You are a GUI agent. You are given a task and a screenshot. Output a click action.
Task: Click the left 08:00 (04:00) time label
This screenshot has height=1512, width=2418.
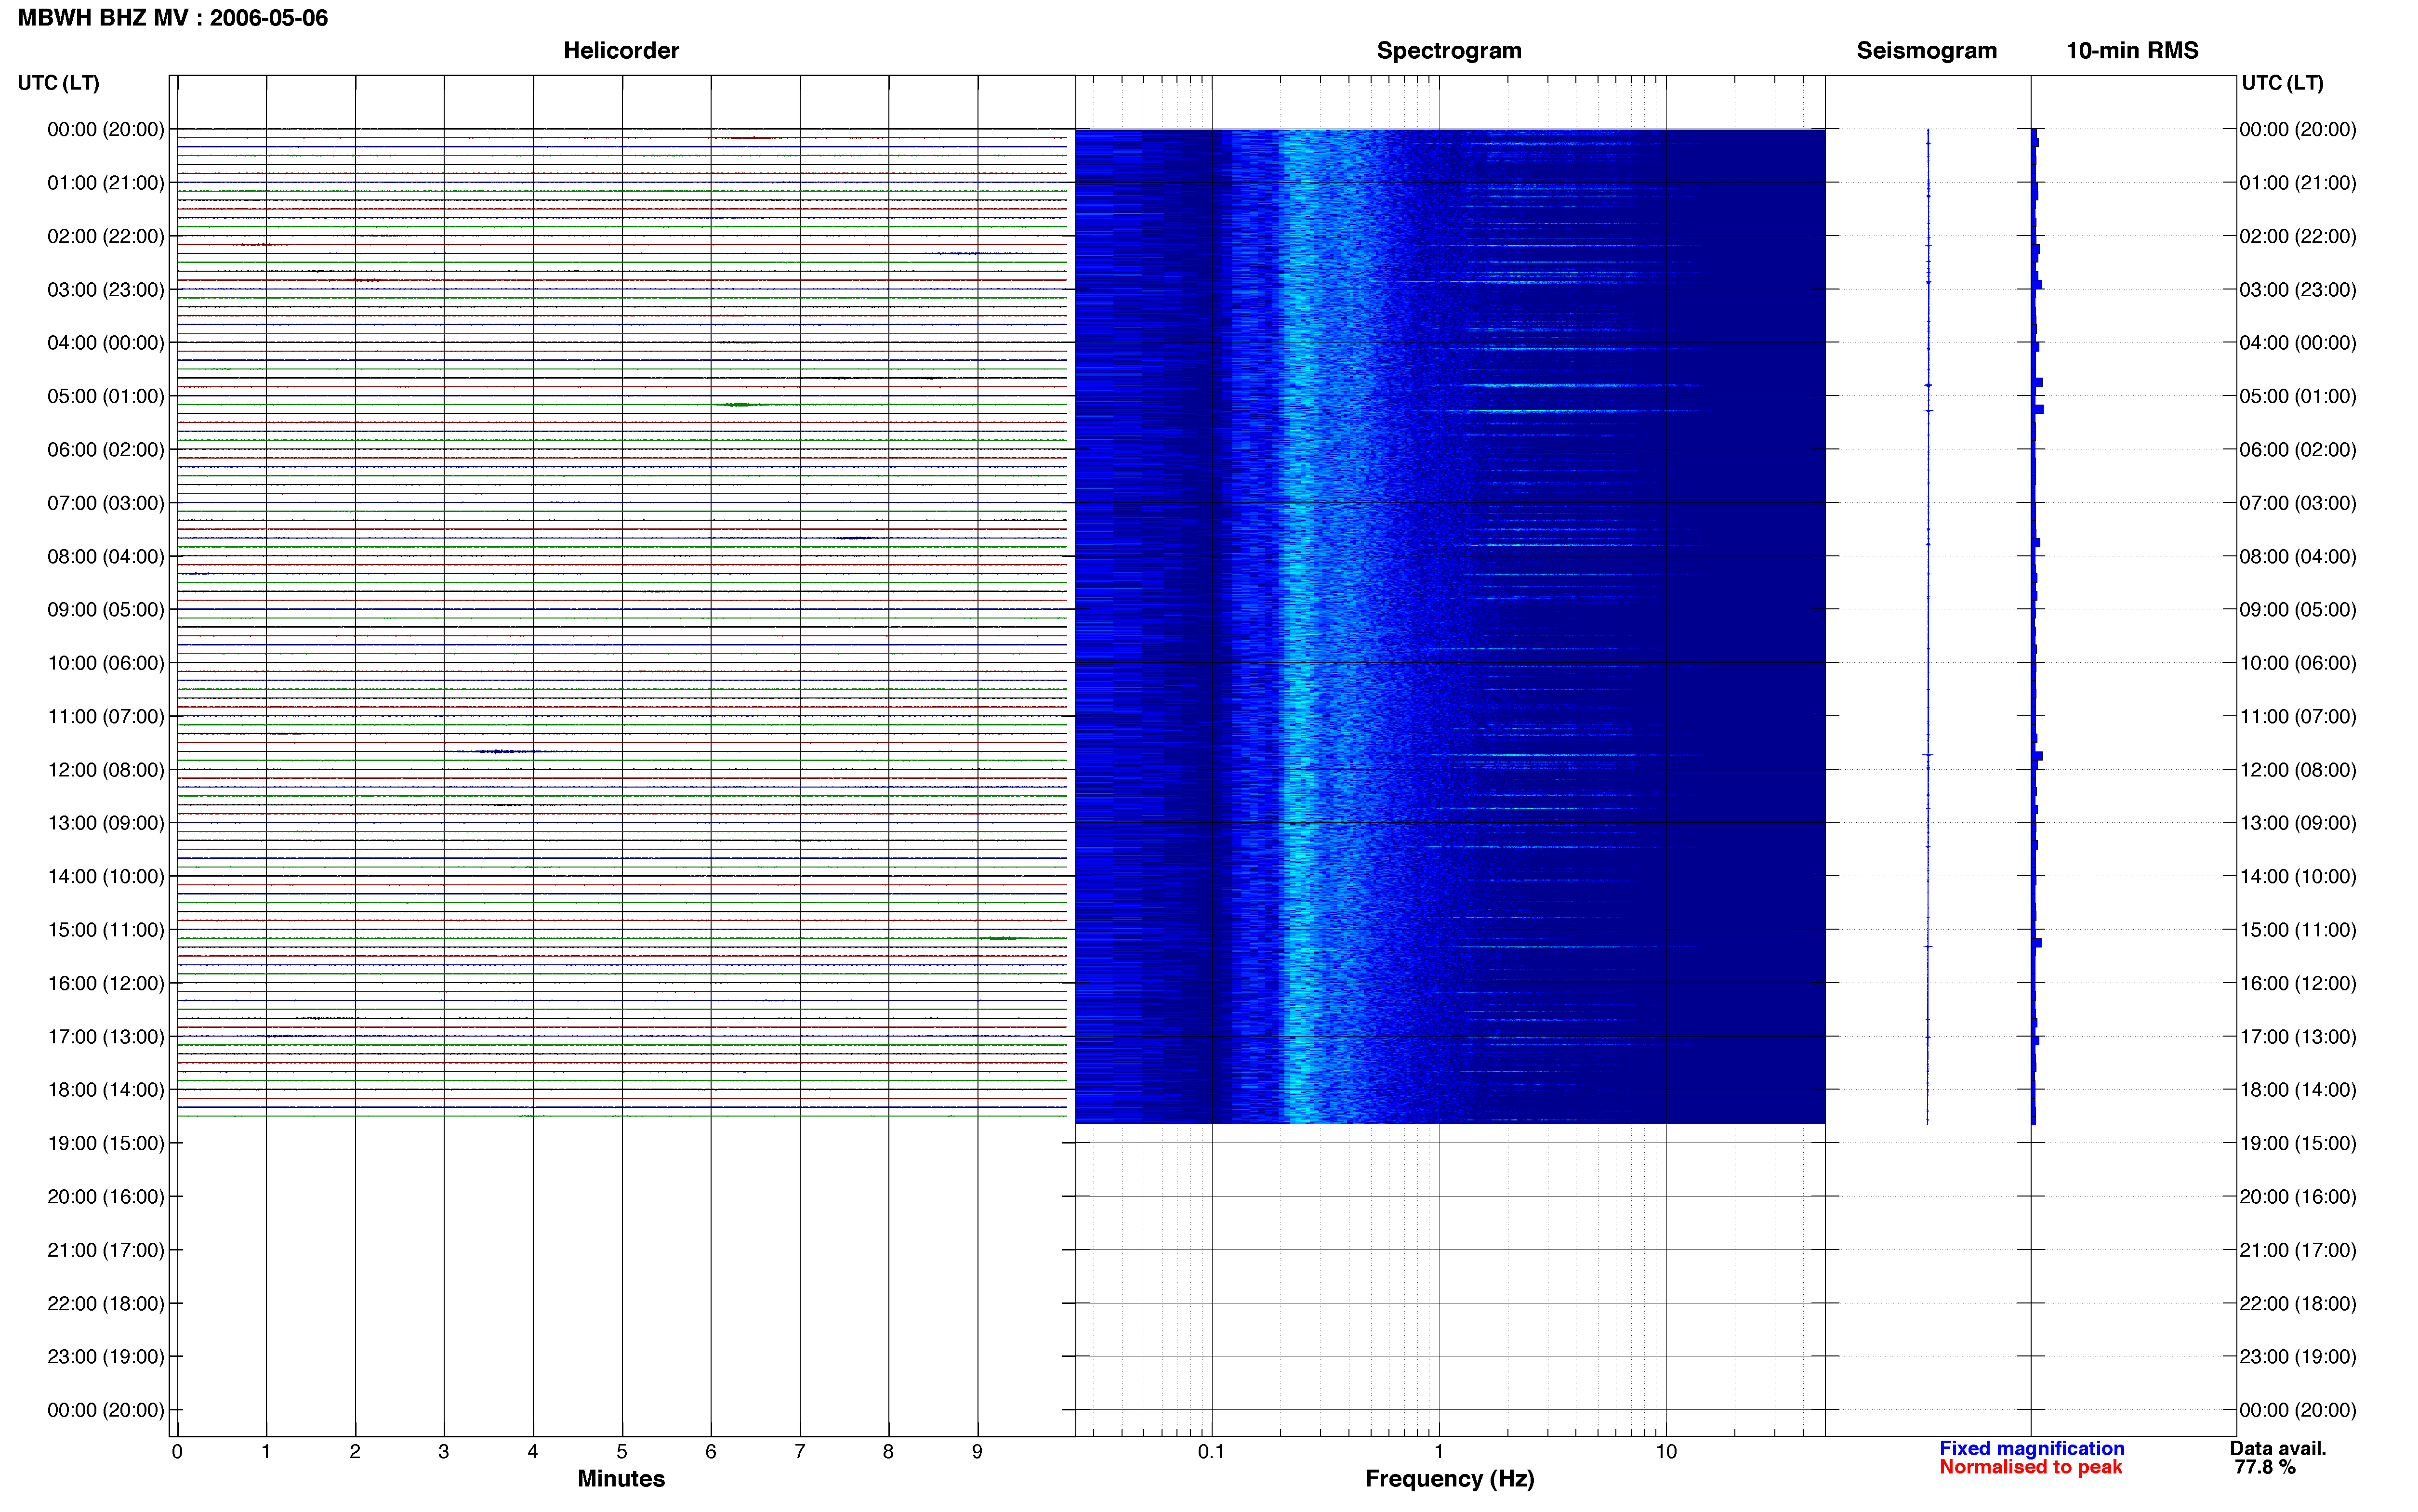tap(106, 556)
